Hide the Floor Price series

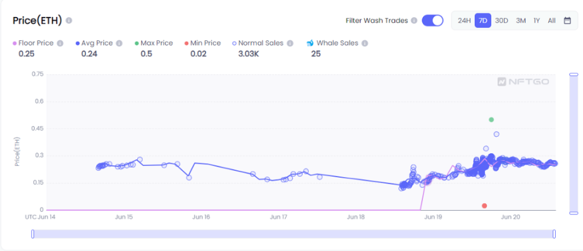(x=33, y=44)
